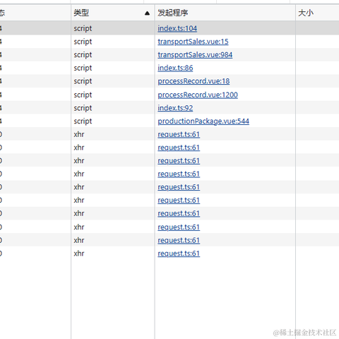
Task: Open the transportSales.vue:984 initiator link
Action: (195, 55)
